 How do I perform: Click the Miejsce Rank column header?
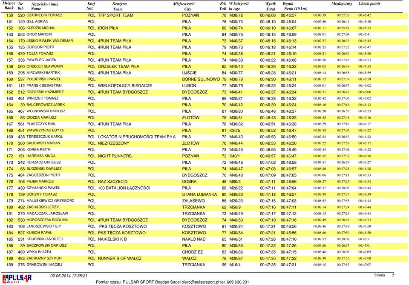9,6
